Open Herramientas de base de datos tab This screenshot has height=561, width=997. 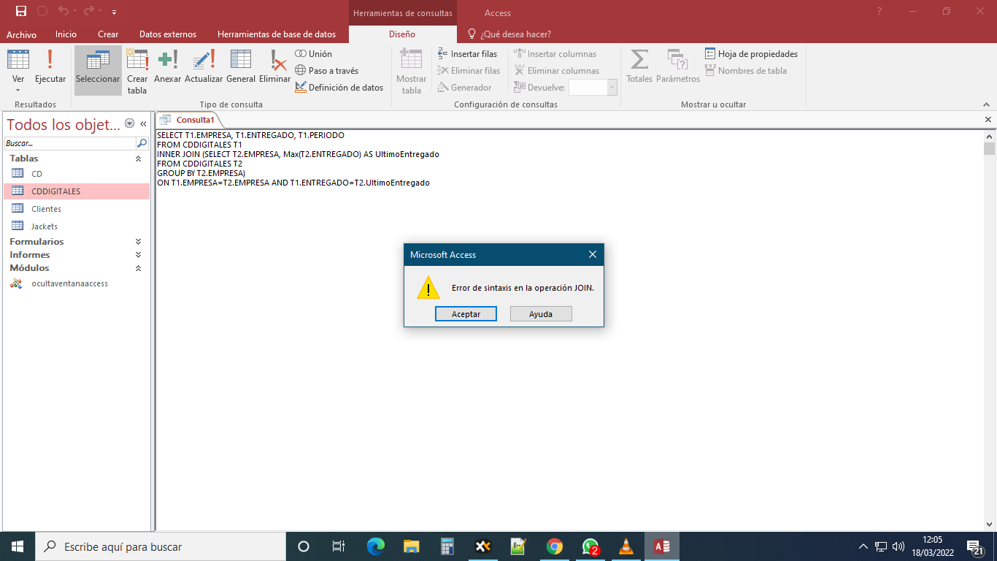coord(277,34)
